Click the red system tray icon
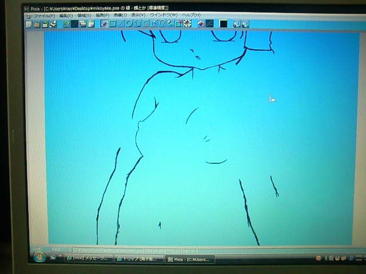 (x=319, y=258)
